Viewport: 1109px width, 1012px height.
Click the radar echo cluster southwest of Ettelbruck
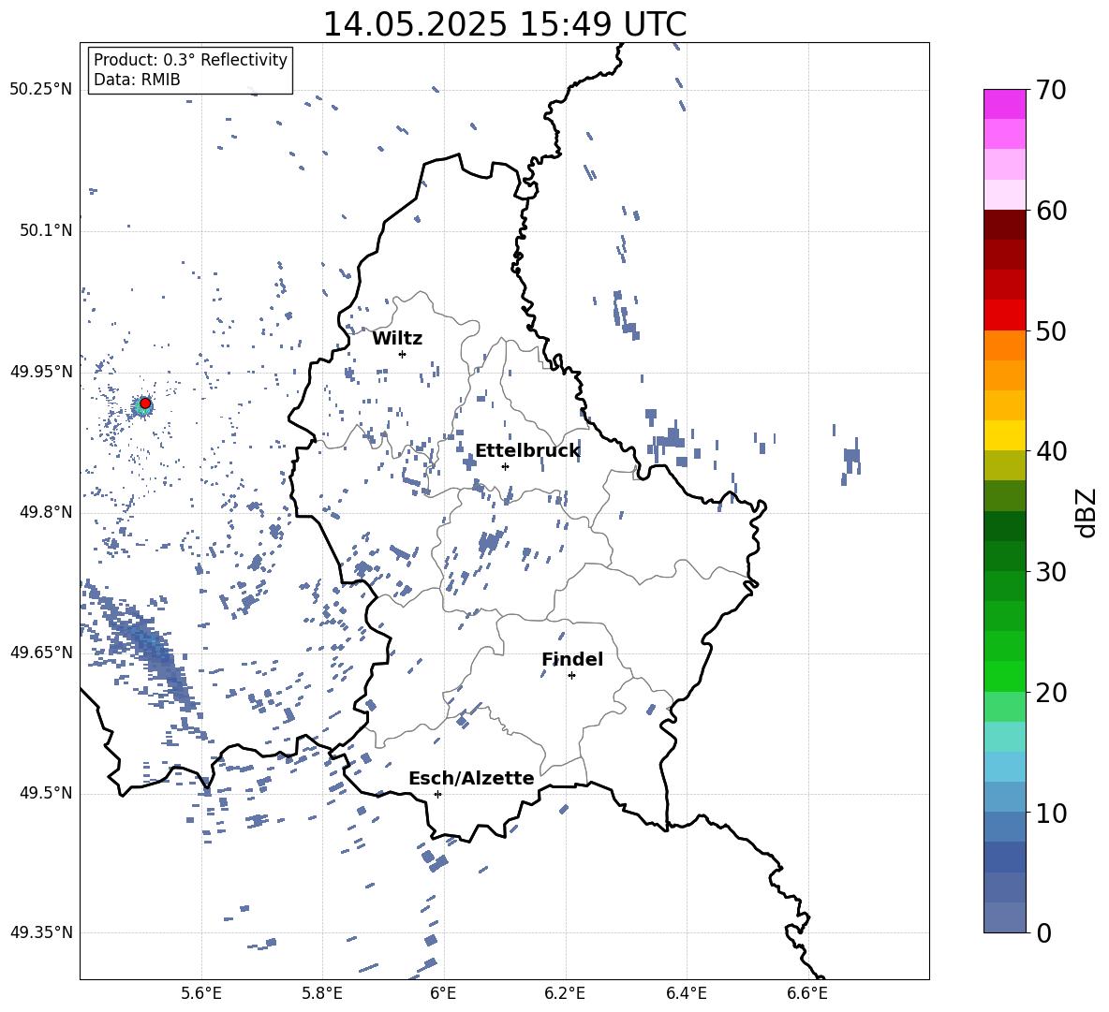coord(491,542)
